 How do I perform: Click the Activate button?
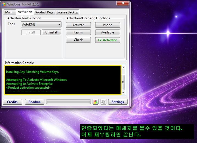tap(78, 25)
